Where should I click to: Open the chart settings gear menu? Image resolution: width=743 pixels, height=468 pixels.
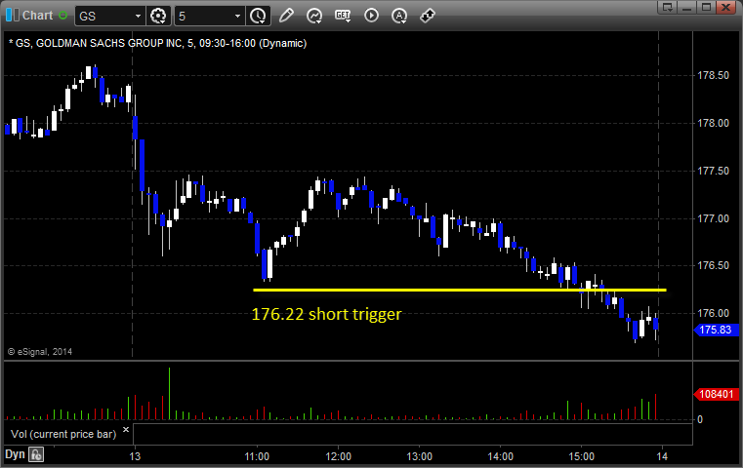[x=158, y=17]
